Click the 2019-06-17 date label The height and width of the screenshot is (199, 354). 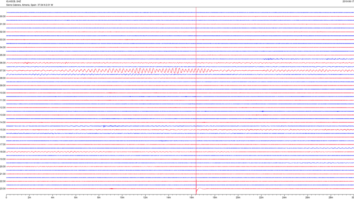tap(348, 1)
